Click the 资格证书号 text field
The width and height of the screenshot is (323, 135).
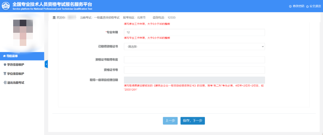click(x=194, y=70)
